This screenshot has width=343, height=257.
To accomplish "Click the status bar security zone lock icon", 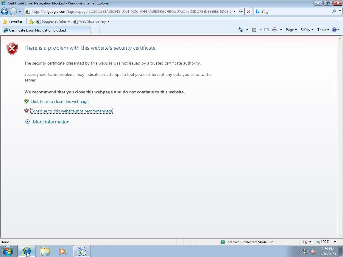I will (305, 242).
